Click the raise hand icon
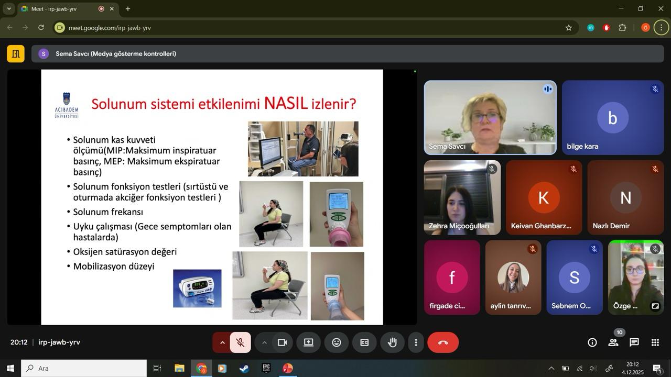 click(x=392, y=342)
